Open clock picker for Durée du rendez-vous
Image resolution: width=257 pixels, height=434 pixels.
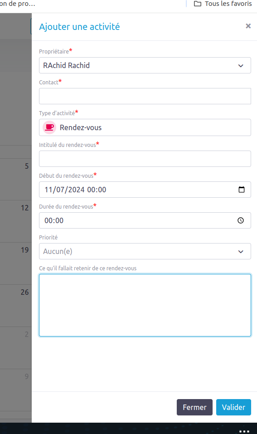click(241, 220)
